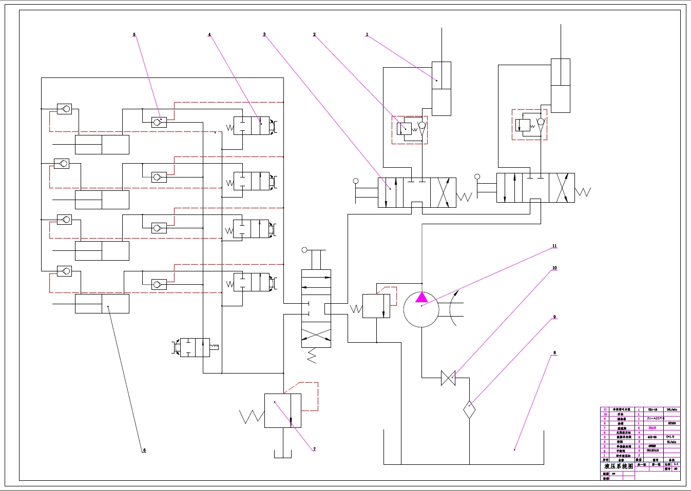Click the bottom relief valve marked by callout 7
Screen dimensions: 691x491
283,410
